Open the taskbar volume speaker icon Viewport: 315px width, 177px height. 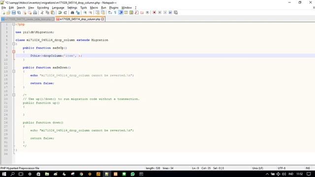[283, 174]
